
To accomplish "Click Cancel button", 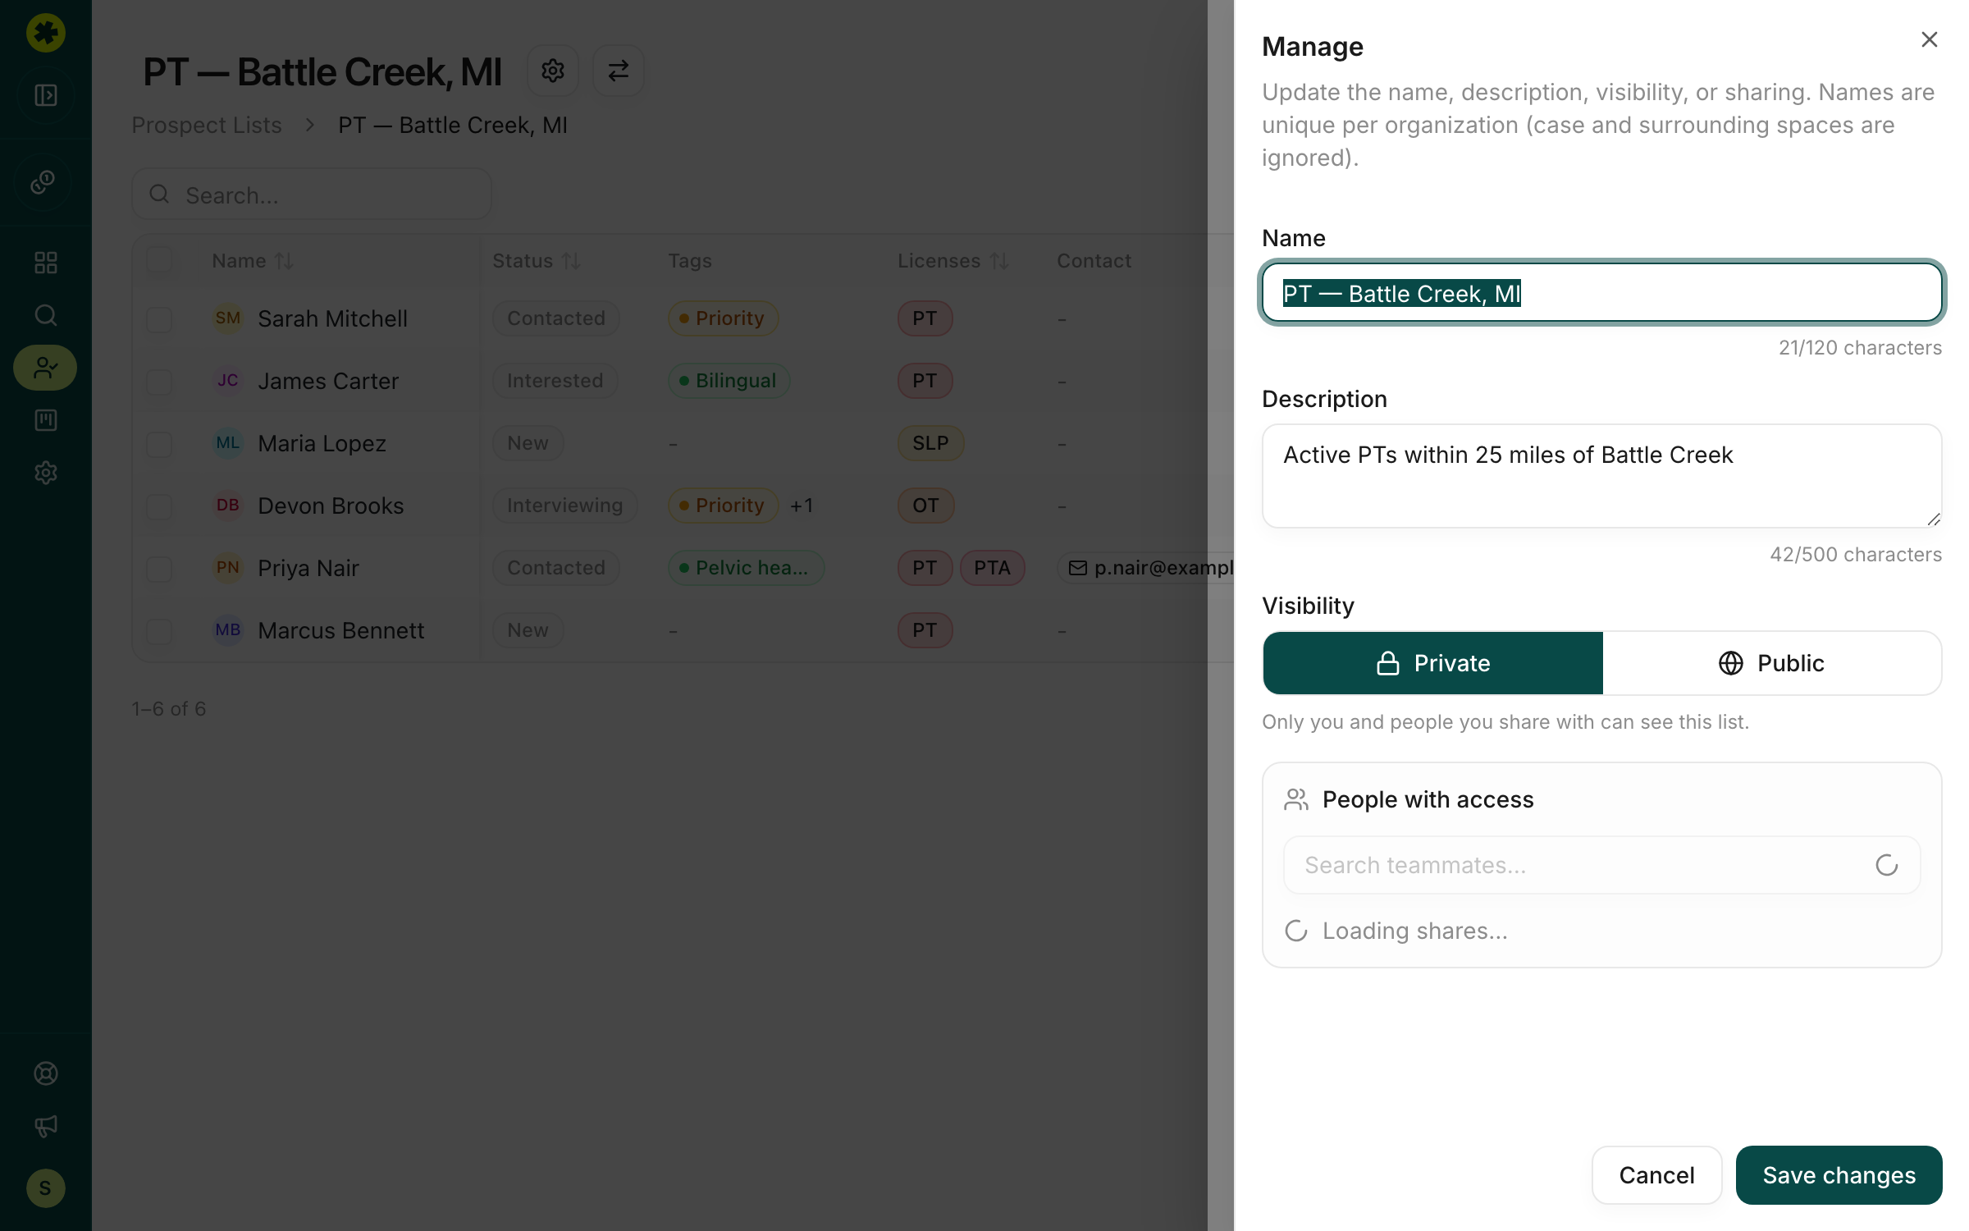I will pyautogui.click(x=1656, y=1175).
